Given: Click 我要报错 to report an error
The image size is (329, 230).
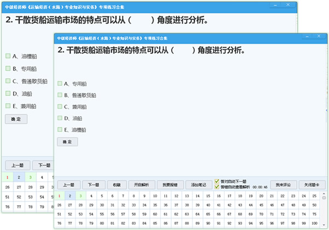Looking at the screenshot, I should coord(171,185).
